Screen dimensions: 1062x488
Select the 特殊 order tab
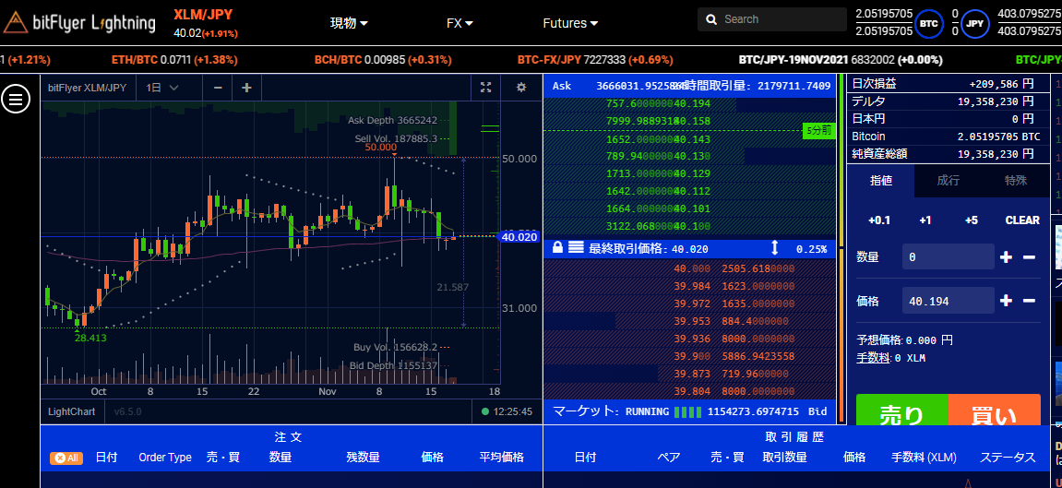pyautogui.click(x=1016, y=181)
